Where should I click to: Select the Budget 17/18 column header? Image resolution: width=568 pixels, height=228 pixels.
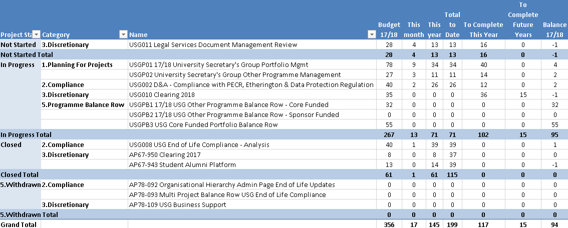(x=389, y=29)
